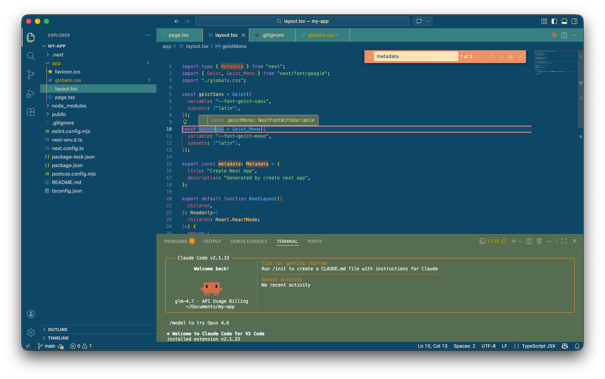This screenshot has width=605, height=379.
Task: Expand the public folder
Action: 48,114
